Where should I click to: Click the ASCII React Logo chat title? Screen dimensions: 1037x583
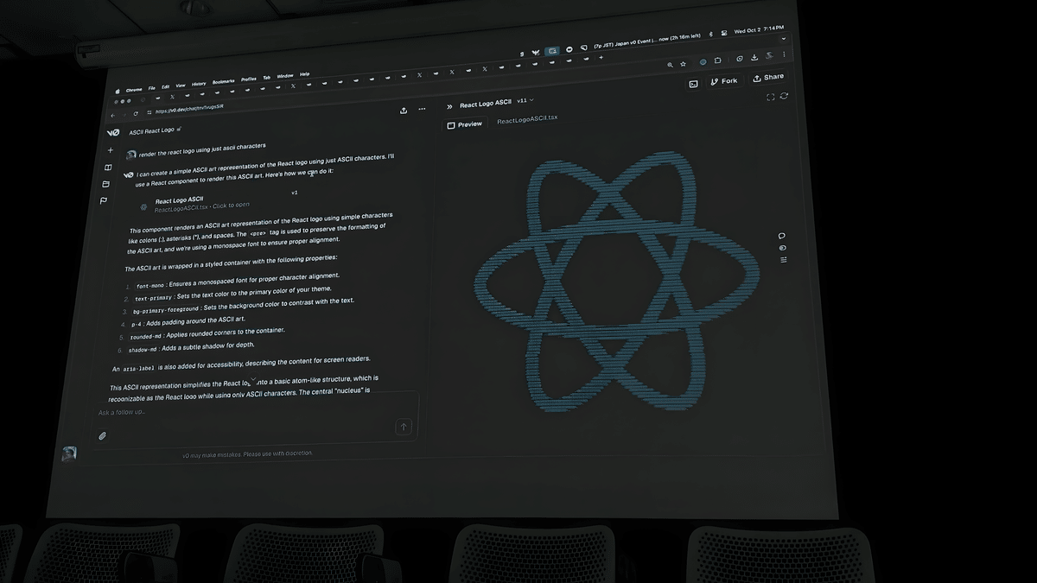click(151, 131)
